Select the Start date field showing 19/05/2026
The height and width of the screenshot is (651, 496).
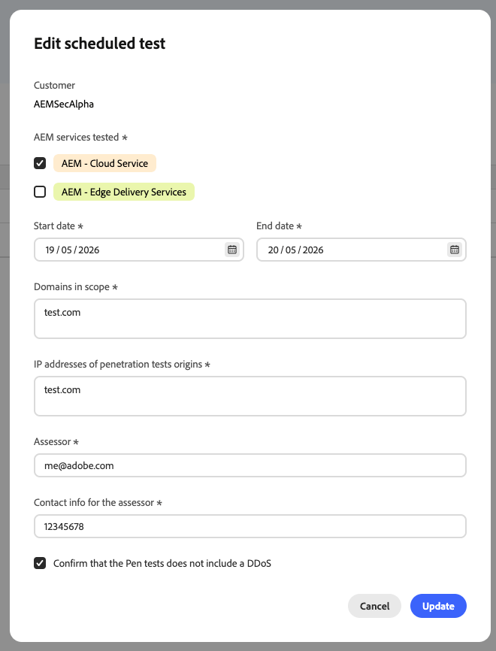coord(138,250)
